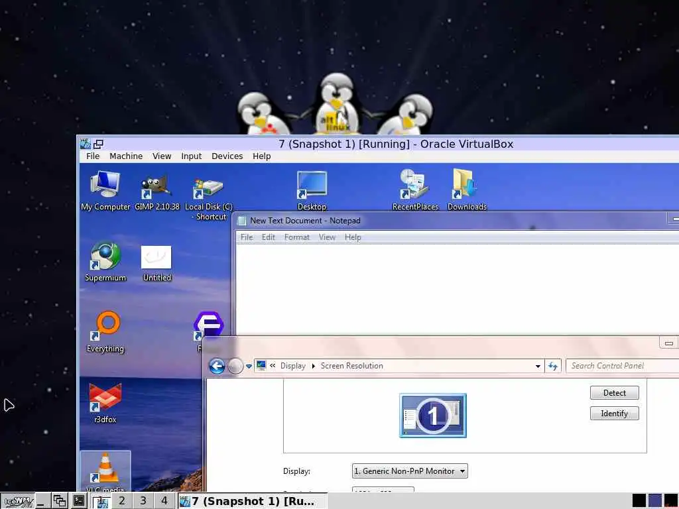The width and height of the screenshot is (679, 509).
Task: Click the greyed forward arrow in Control Panel
Action: point(235,366)
